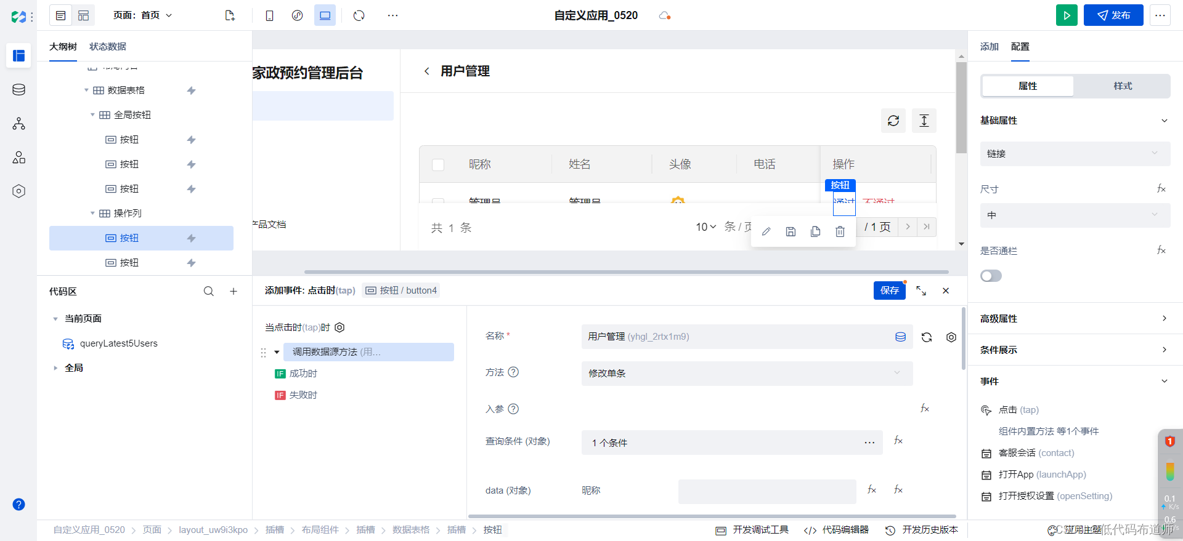
Task: Click the new page icon
Action: (x=230, y=15)
